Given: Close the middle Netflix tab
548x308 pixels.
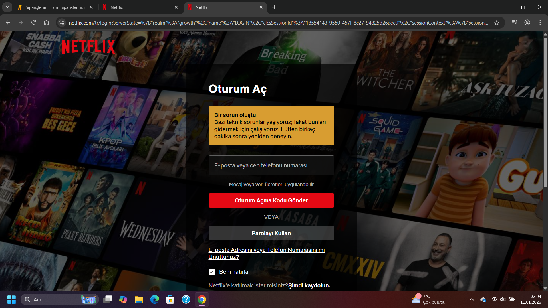Looking at the screenshot, I should [x=176, y=7].
